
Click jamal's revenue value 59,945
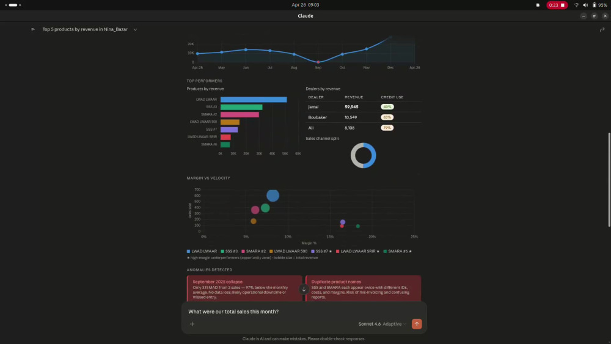coord(351,107)
